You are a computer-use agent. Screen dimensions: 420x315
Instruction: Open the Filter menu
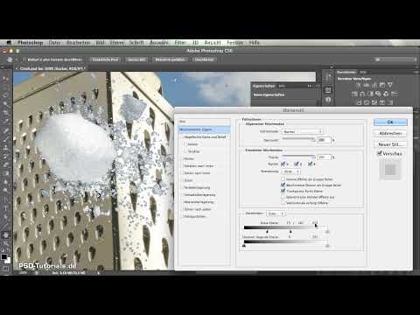point(180,43)
